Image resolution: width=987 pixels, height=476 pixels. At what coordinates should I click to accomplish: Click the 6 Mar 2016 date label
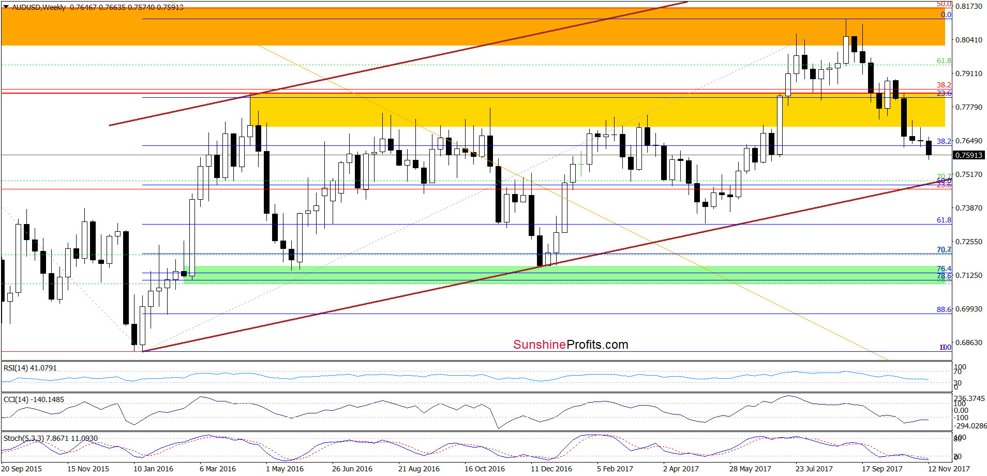218,469
